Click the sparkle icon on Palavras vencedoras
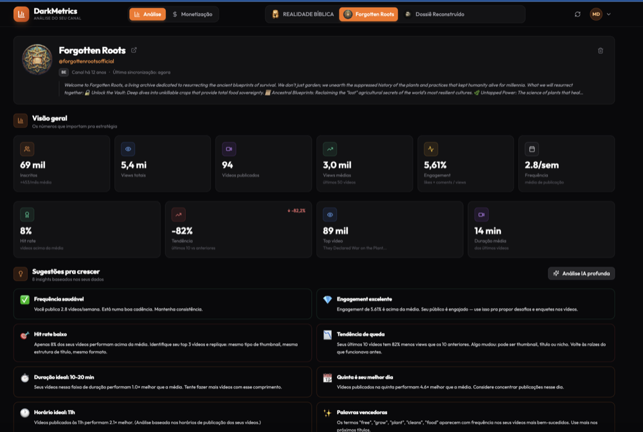 [x=327, y=413]
